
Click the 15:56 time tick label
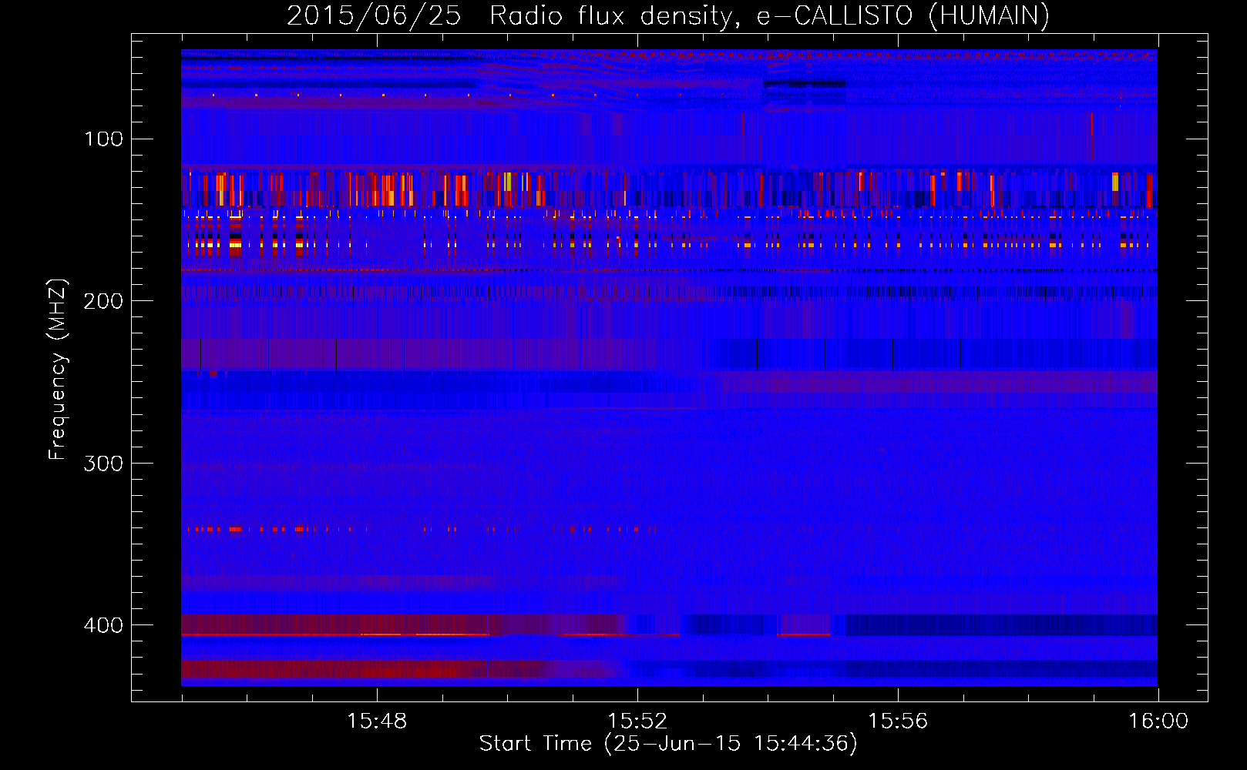898,721
